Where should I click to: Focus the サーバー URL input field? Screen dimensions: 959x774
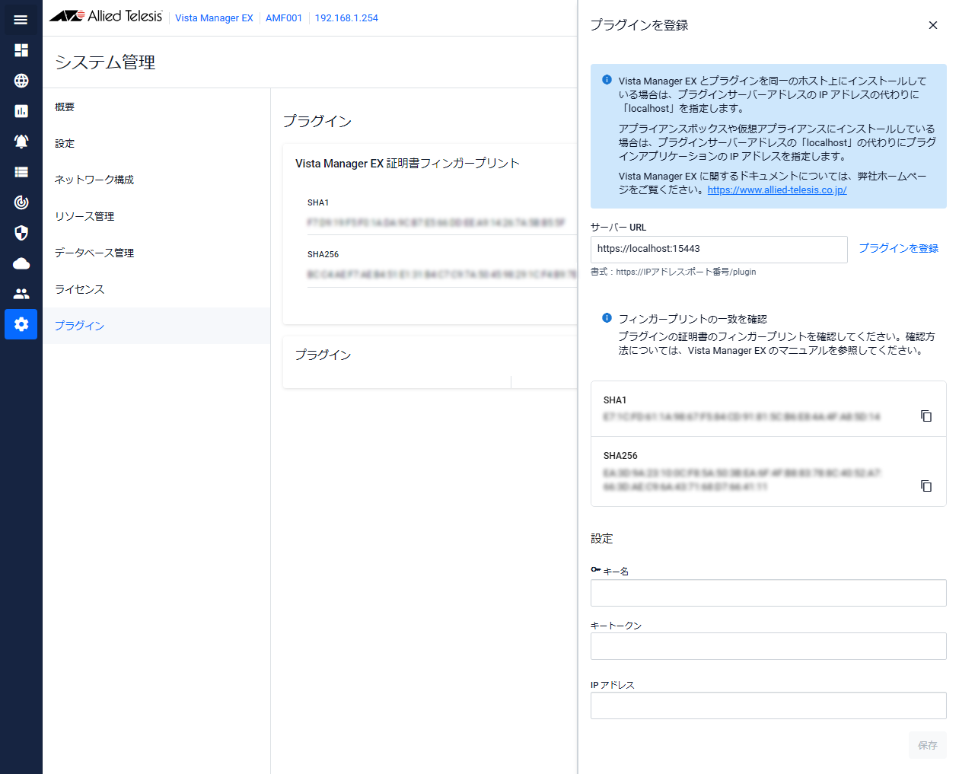pyautogui.click(x=719, y=250)
